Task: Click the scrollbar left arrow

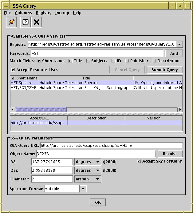Action: coord(13,110)
